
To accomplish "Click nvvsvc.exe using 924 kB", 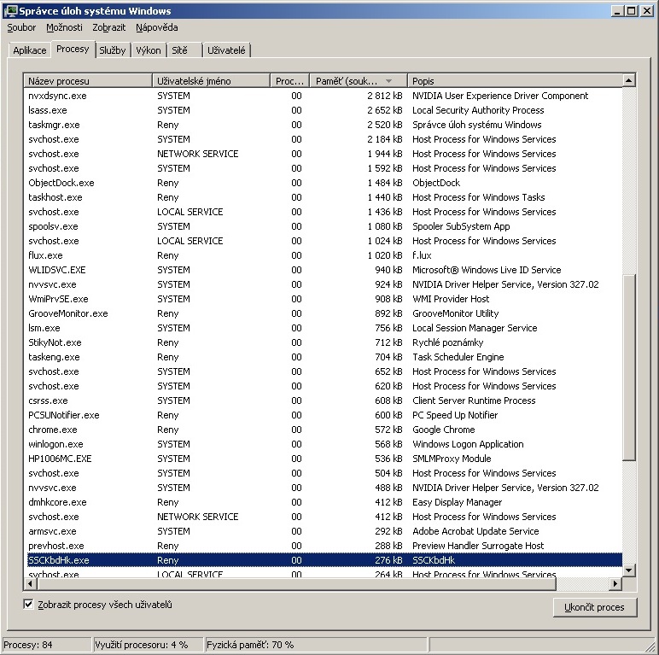I will [x=323, y=284].
